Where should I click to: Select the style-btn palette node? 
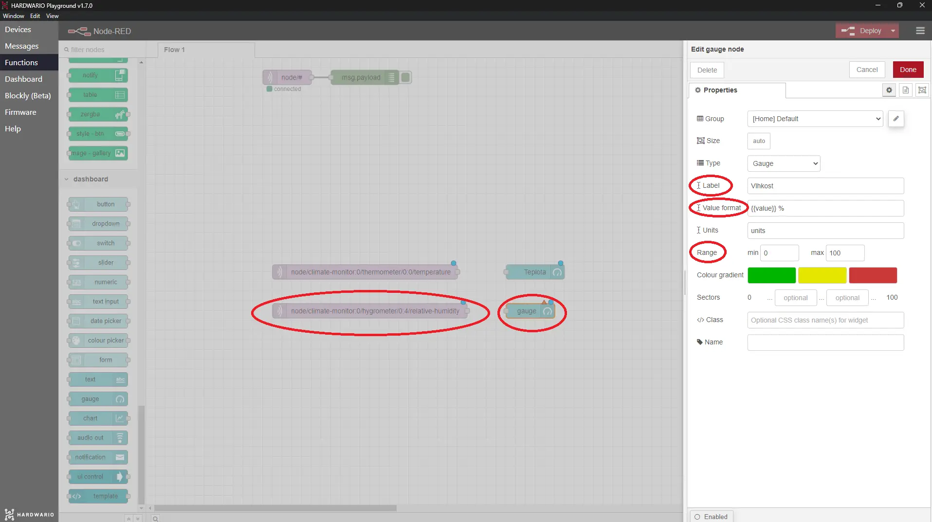98,134
